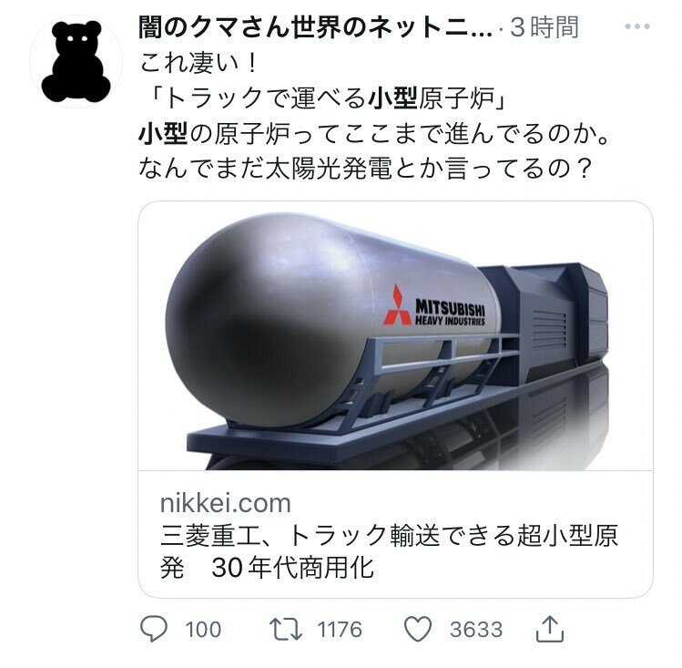This screenshot has width=682, height=668.
Task: Follow the nikkei.com domain link
Action: (225, 503)
